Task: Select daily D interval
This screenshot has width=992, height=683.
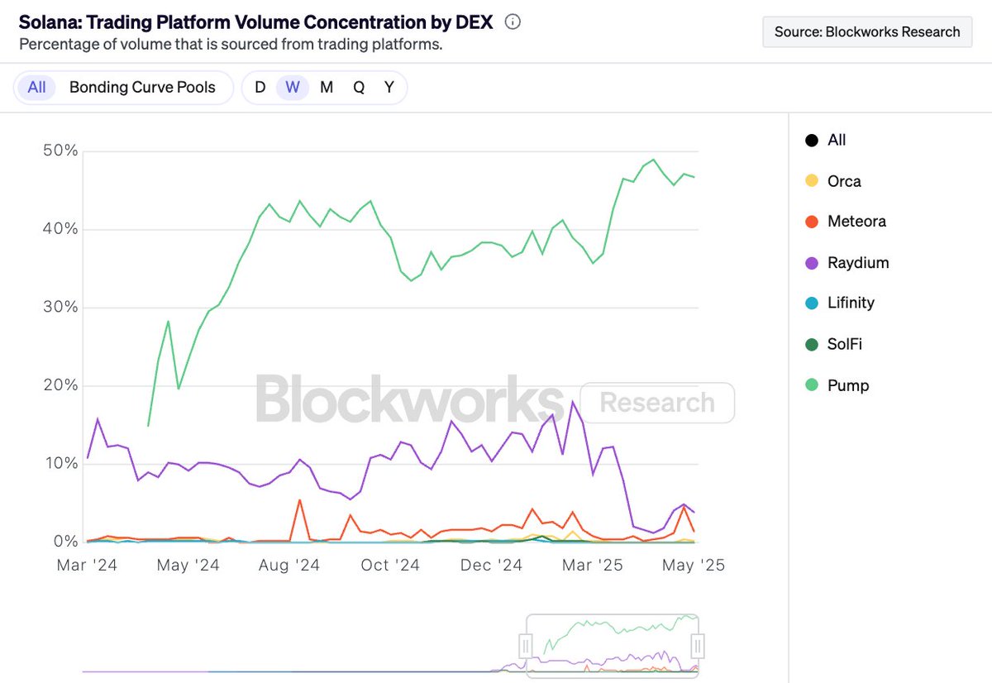Action: [260, 88]
